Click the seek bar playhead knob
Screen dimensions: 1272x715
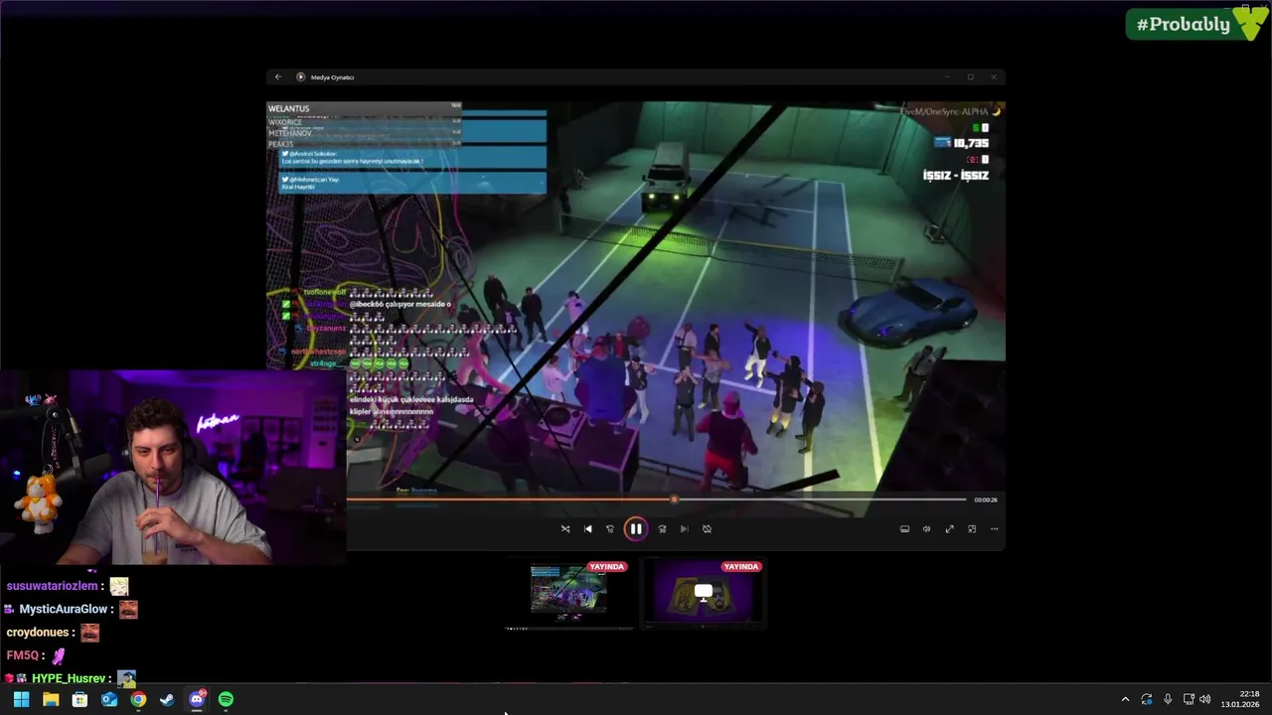pos(675,500)
